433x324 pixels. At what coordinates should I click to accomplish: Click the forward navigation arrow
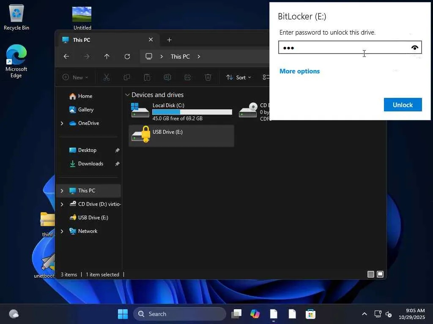tap(87, 57)
